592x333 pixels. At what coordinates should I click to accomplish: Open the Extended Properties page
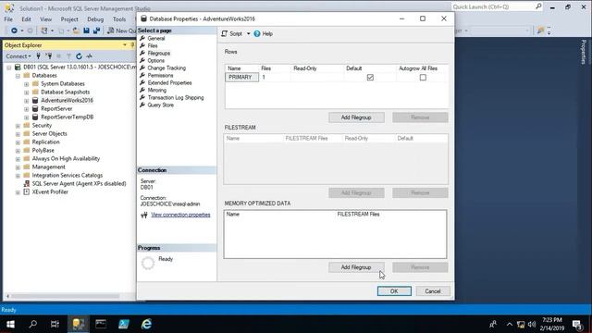click(169, 82)
